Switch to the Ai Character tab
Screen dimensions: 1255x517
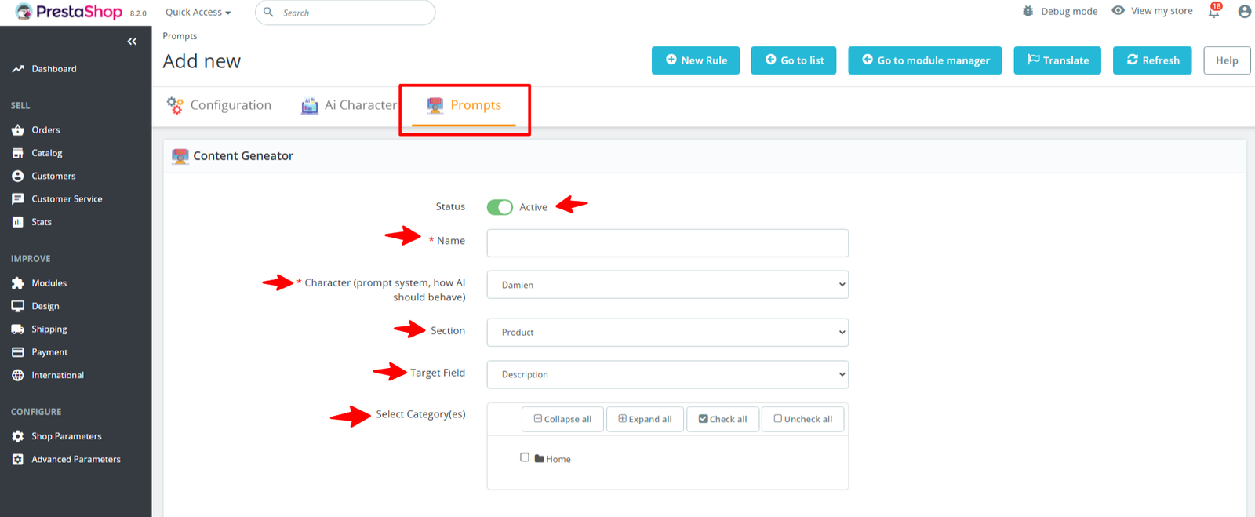[x=359, y=104]
